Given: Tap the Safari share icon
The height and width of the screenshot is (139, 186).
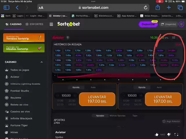Looking at the screenshot, I should (158, 8).
